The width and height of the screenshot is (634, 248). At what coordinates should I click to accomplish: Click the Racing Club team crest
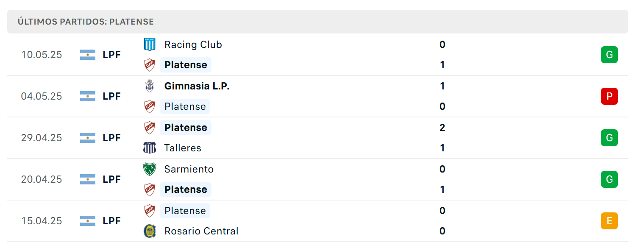click(150, 45)
